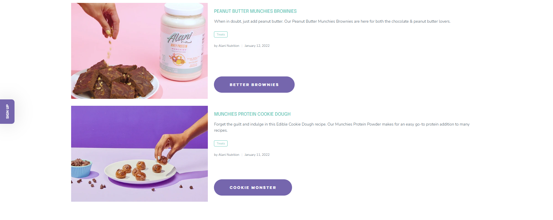Click the January 12, 2022 date
The image size is (553, 220).
coord(257,46)
